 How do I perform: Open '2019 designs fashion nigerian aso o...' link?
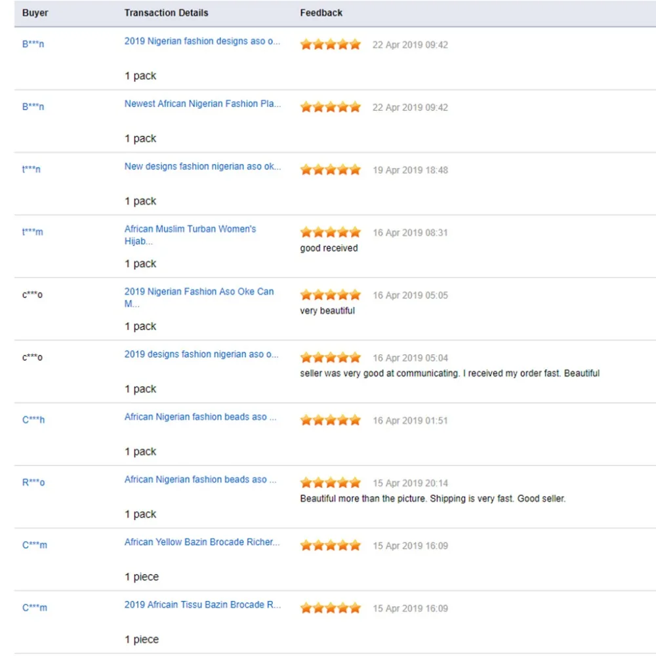coord(201,354)
